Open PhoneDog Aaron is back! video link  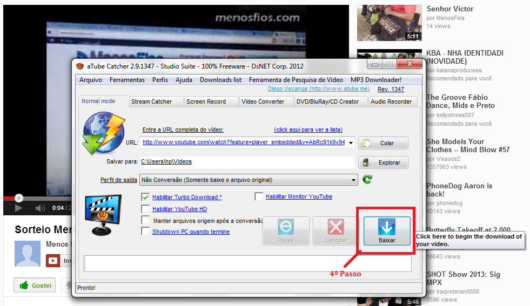(459, 190)
